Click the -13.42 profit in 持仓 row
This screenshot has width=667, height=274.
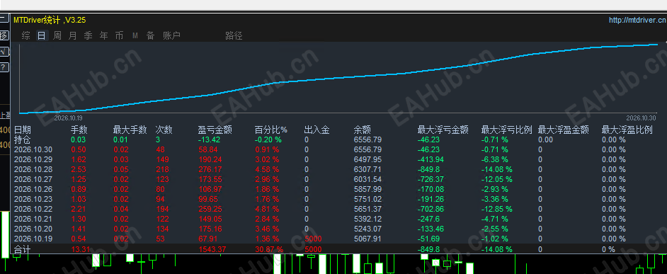210,139
